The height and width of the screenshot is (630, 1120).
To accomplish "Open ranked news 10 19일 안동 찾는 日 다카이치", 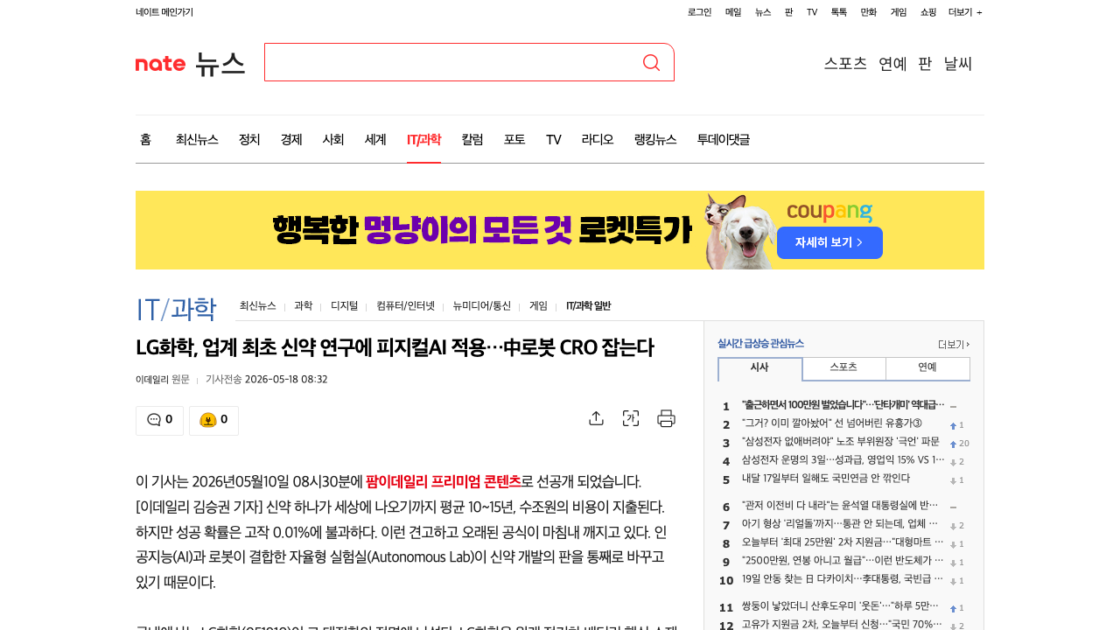I will click(x=843, y=579).
